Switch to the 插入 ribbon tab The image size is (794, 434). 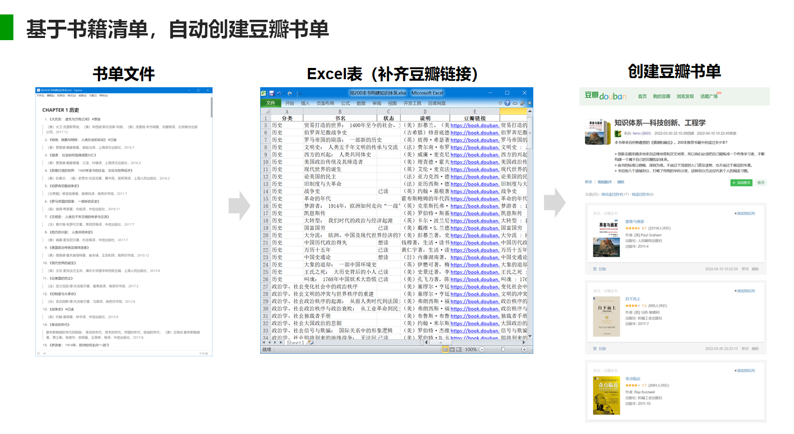click(x=305, y=103)
